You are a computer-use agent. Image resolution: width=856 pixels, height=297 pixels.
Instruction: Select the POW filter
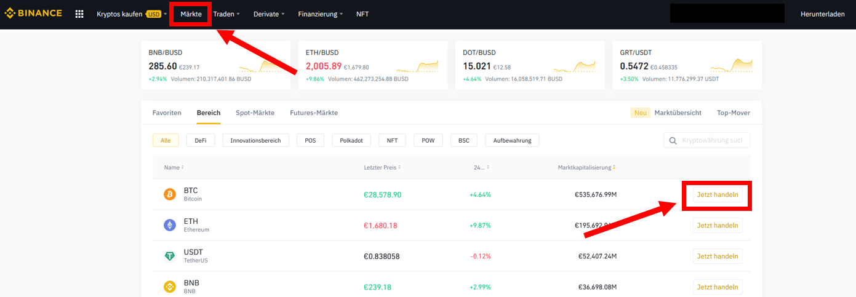pos(428,140)
